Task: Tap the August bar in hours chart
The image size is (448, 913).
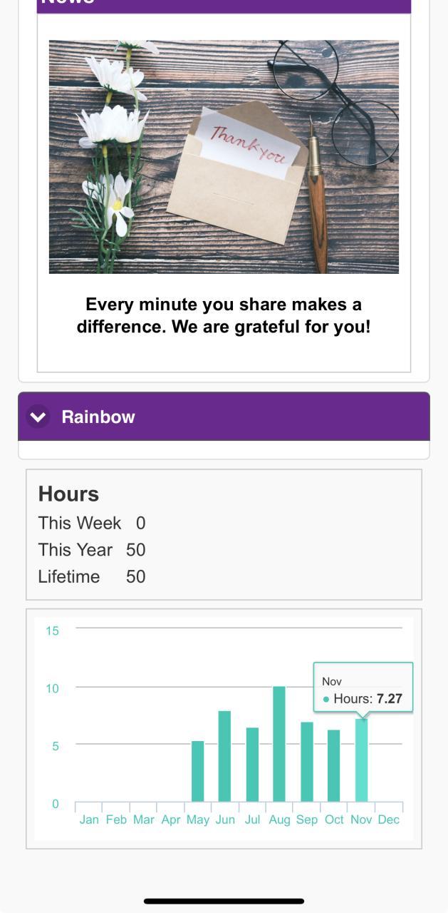Action: point(279,744)
